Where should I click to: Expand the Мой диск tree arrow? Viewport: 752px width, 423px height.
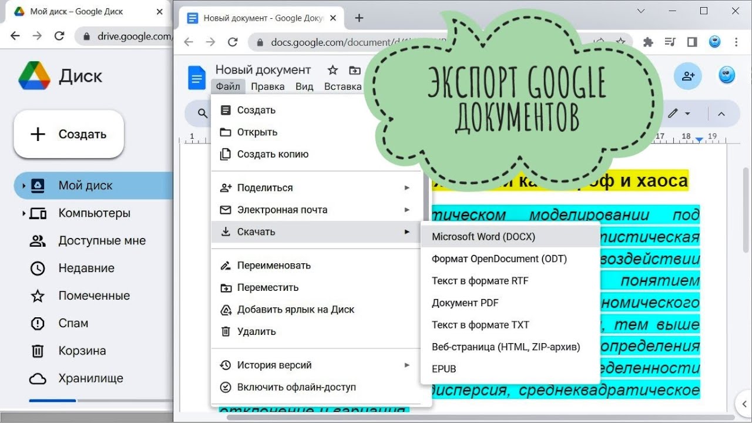[23, 186]
